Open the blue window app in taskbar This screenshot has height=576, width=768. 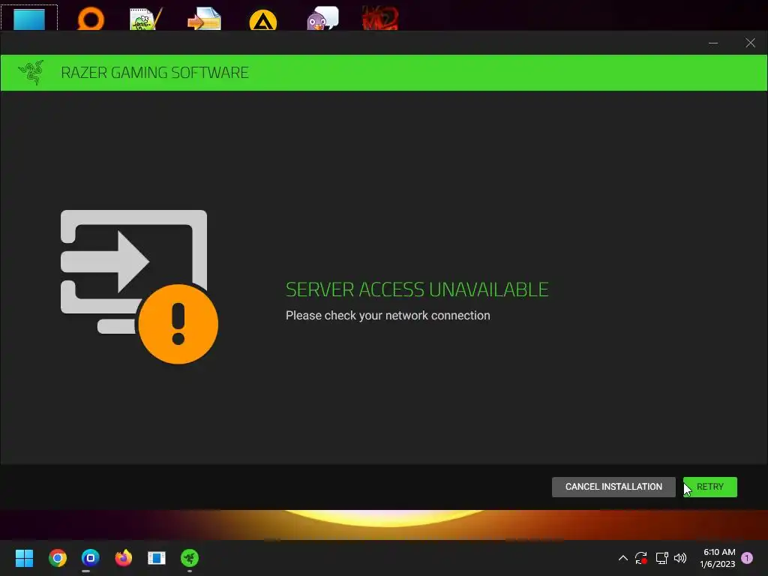pyautogui.click(x=157, y=558)
